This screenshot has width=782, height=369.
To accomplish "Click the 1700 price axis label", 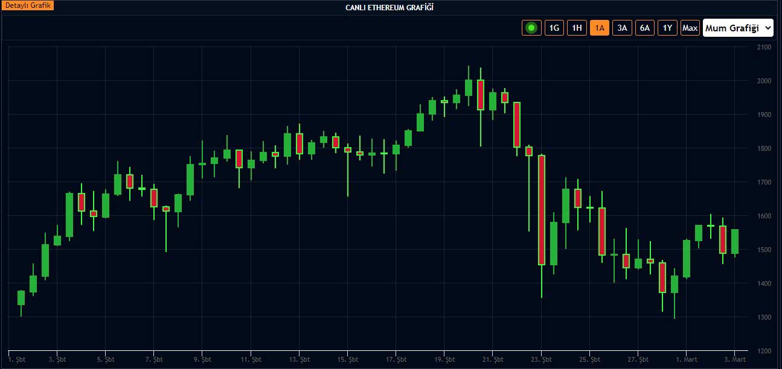I will (763, 182).
